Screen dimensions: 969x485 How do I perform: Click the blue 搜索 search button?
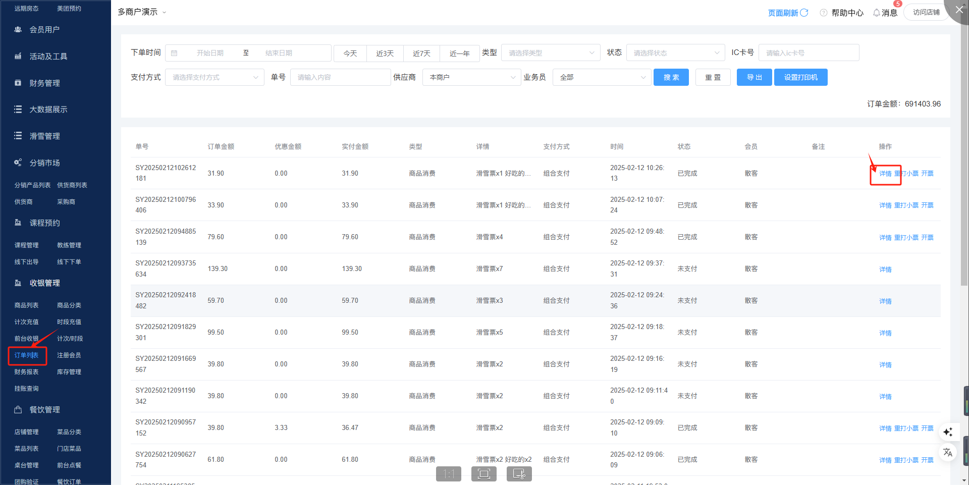click(671, 77)
